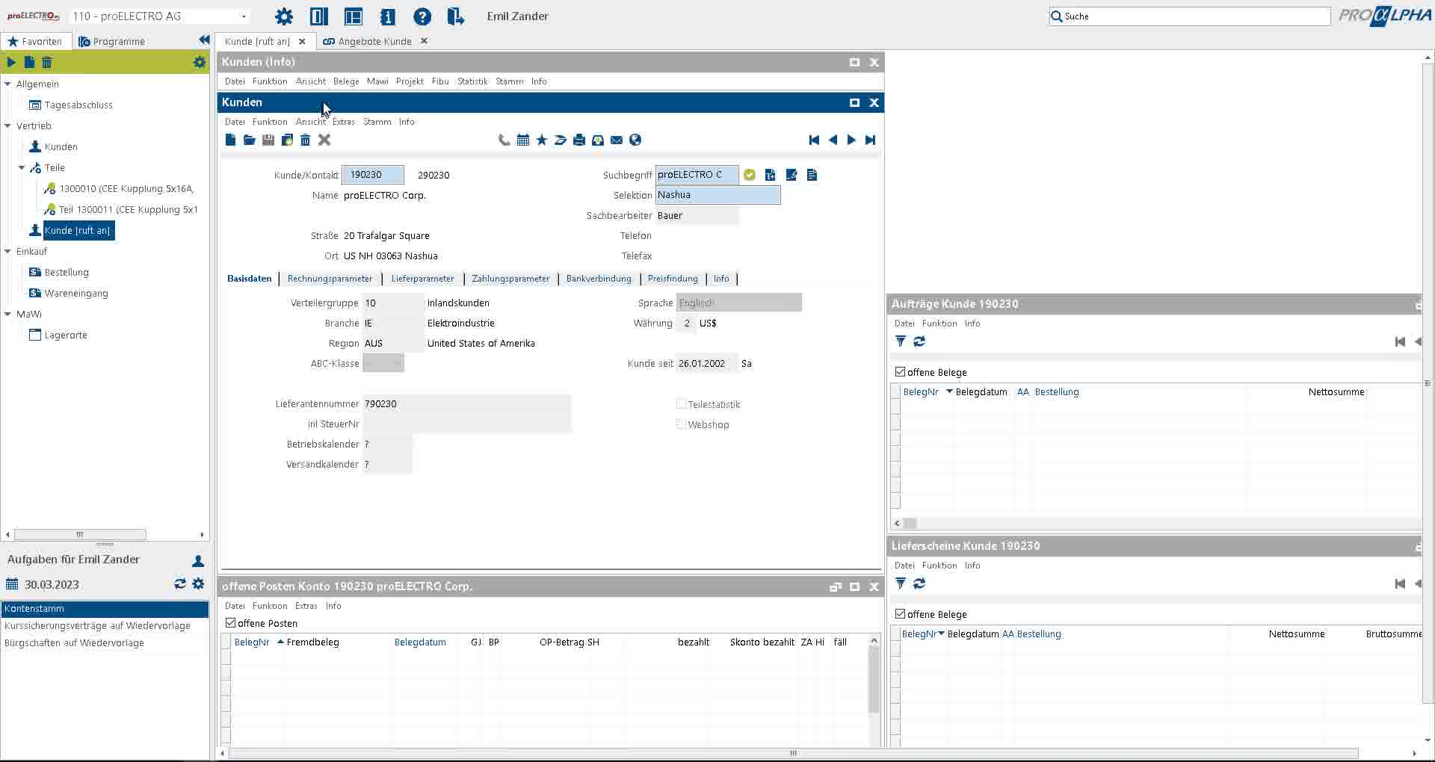Toggle offene Belege in Lieferscheine Kunde panel
Screen dimensions: 1435x762
901,613
